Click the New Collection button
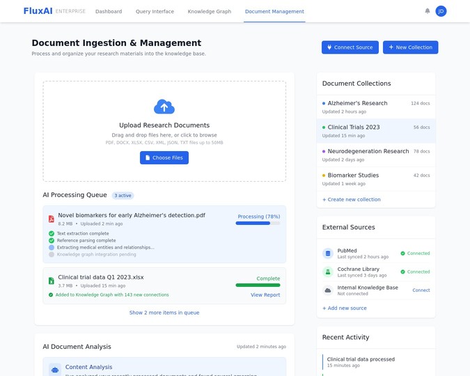Viewport: 470px width, 376px height. (x=410, y=47)
